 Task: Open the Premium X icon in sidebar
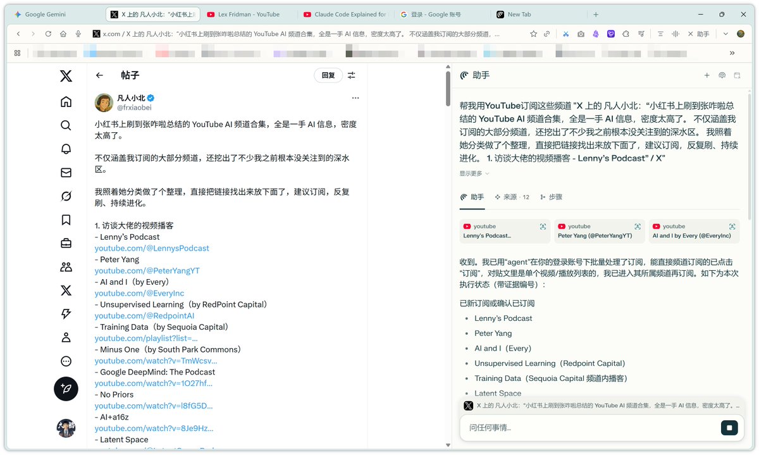[66, 290]
